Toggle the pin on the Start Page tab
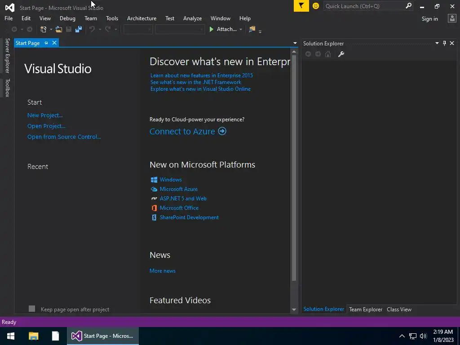 (46, 43)
